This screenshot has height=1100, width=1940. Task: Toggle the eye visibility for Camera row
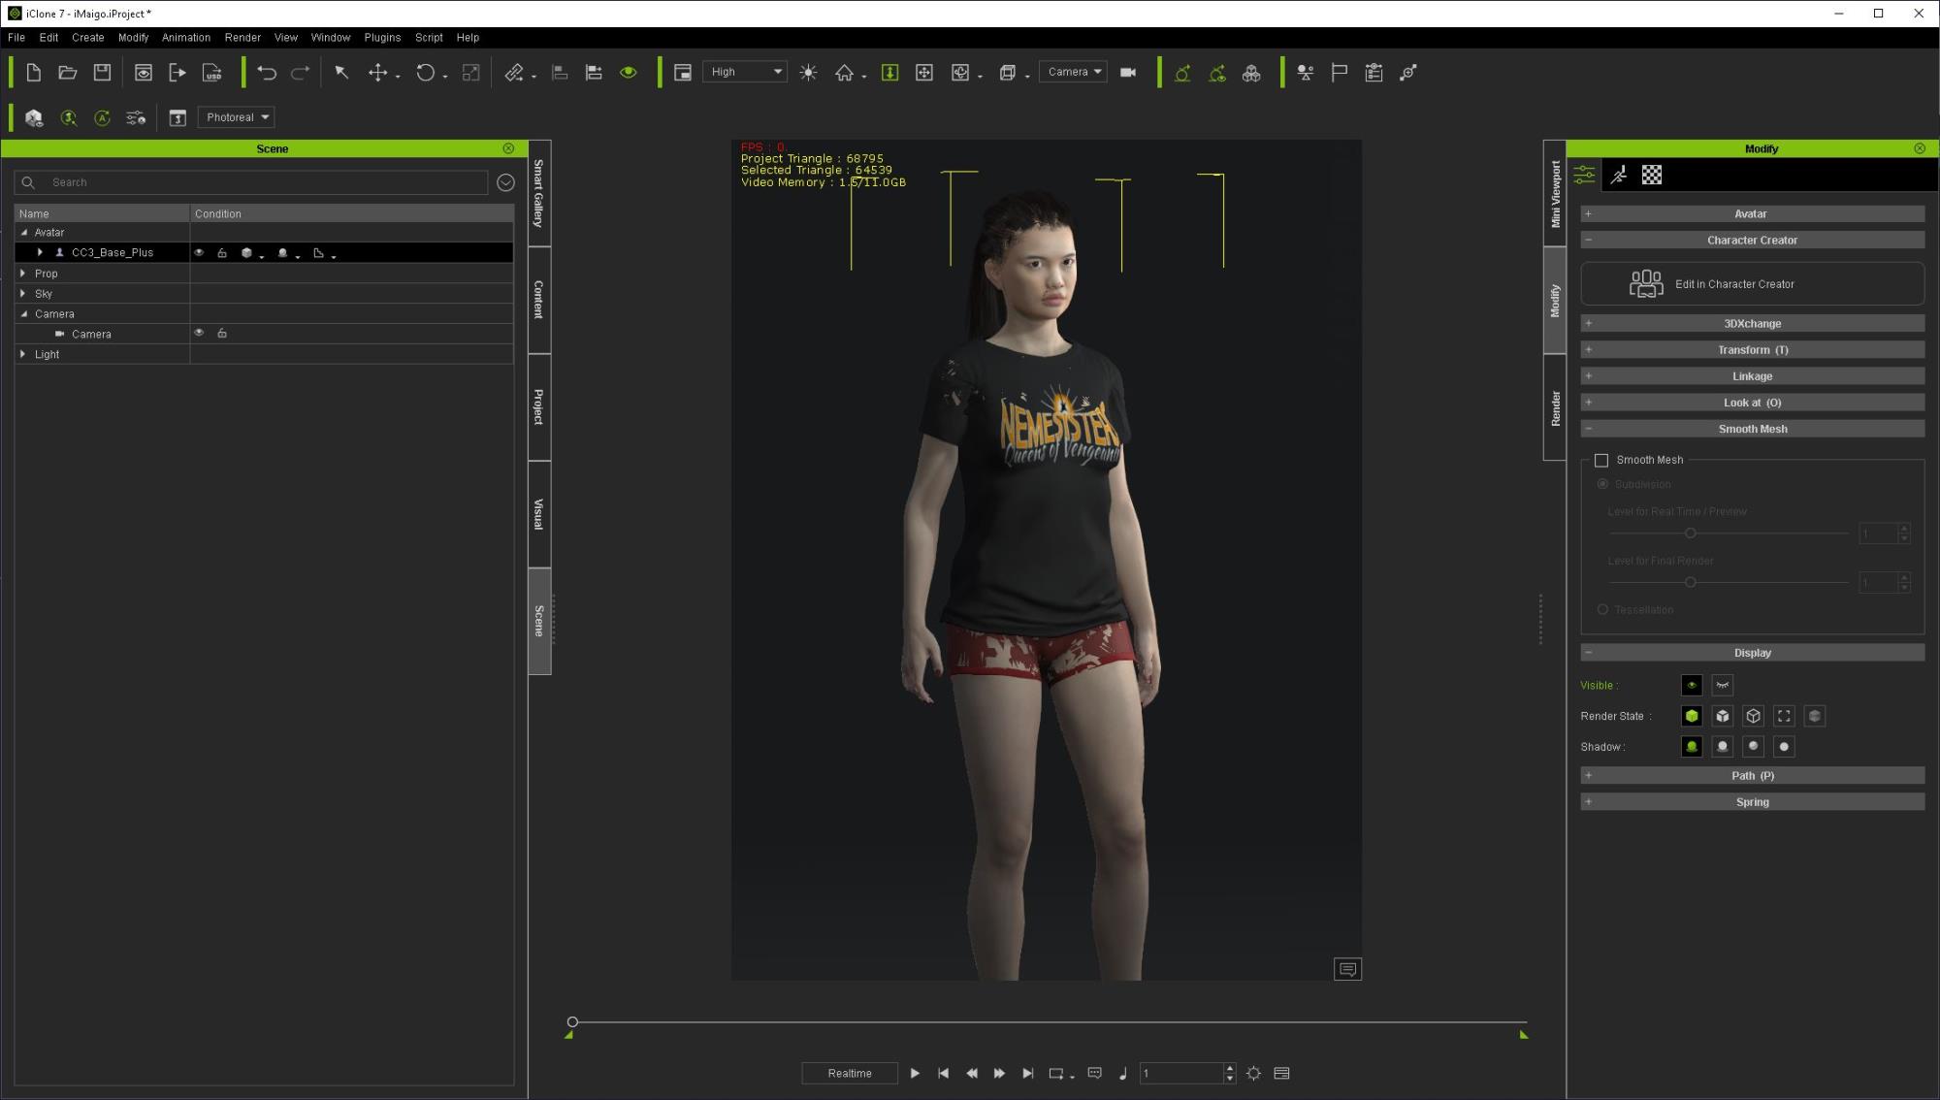click(x=199, y=333)
